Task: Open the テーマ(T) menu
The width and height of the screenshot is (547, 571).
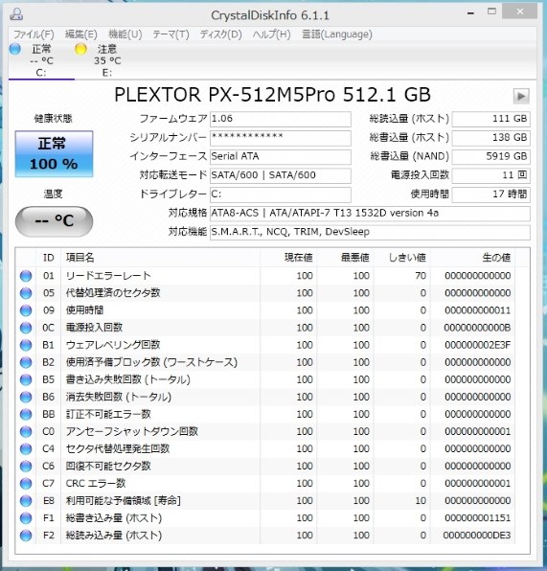Action: [171, 34]
